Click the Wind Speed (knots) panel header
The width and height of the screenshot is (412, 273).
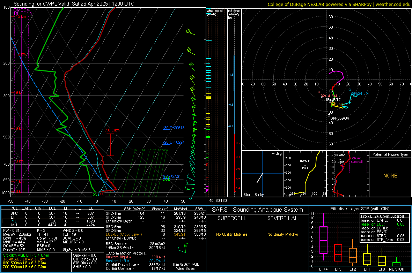click(x=215, y=12)
